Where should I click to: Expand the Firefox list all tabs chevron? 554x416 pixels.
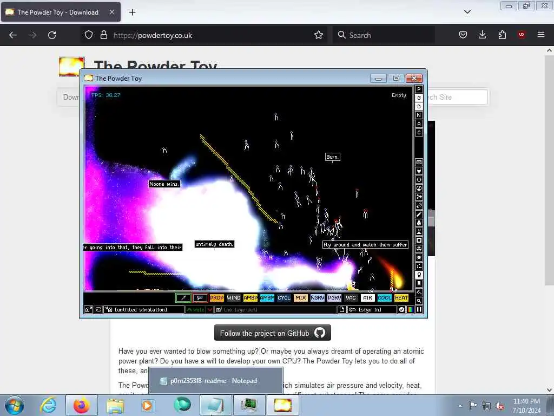pyautogui.click(x=467, y=12)
